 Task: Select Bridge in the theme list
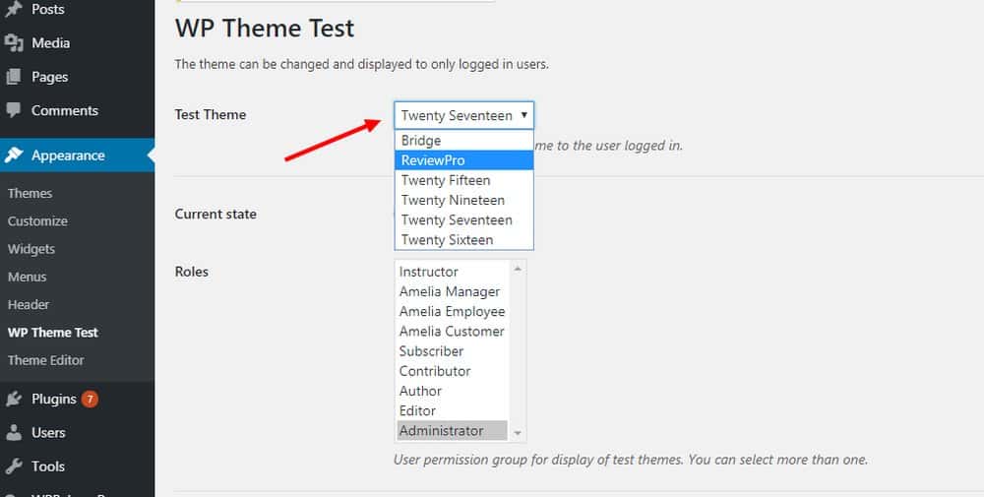click(x=421, y=141)
